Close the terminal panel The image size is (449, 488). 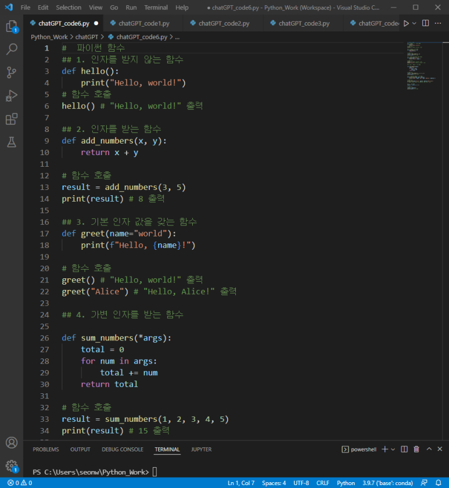click(440, 448)
